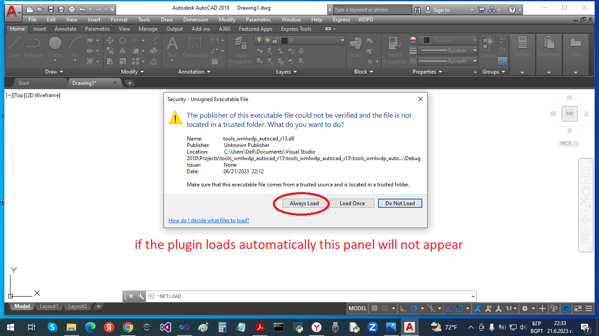Open Google Chrome from the taskbar

128,327
